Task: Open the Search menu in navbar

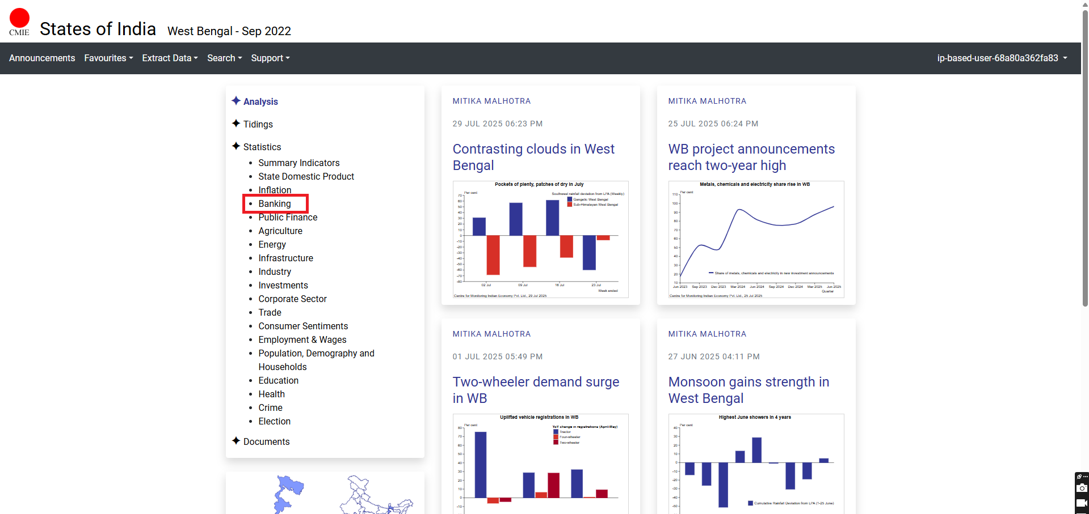Action: (224, 58)
